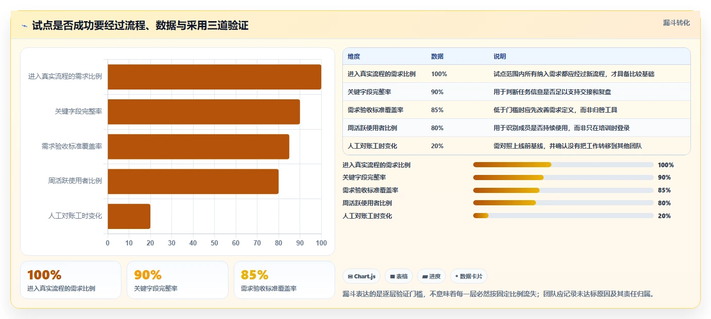Click table cell 进入真实流程的需求比例
Screen dimensions: 711x319
381,74
